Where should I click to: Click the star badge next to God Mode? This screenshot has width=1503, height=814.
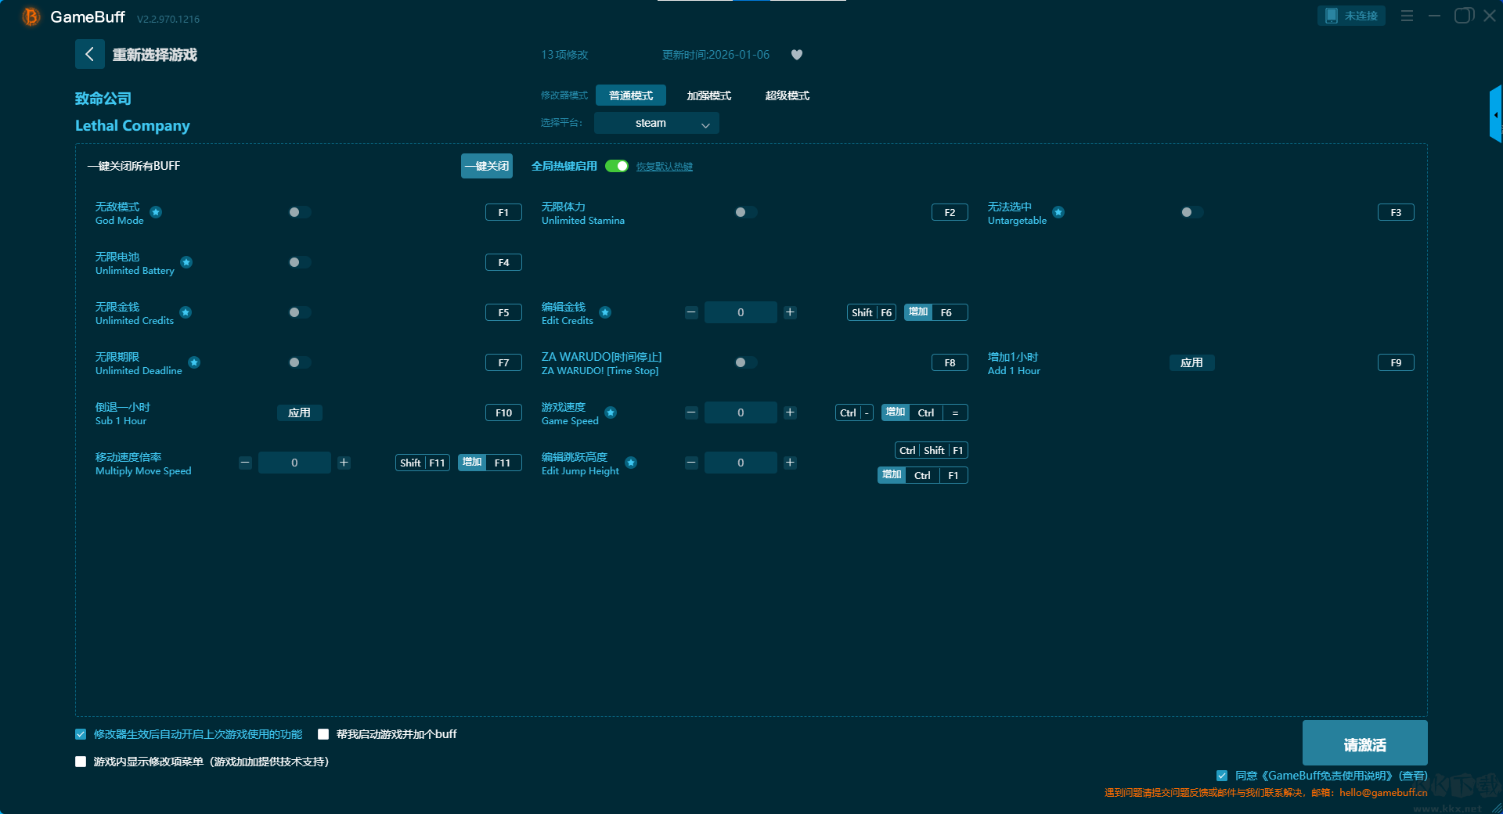[156, 212]
